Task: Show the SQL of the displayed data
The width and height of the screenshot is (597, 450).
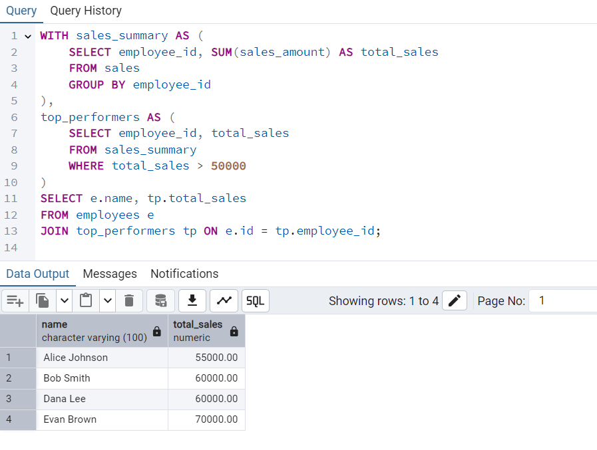Action: click(255, 300)
